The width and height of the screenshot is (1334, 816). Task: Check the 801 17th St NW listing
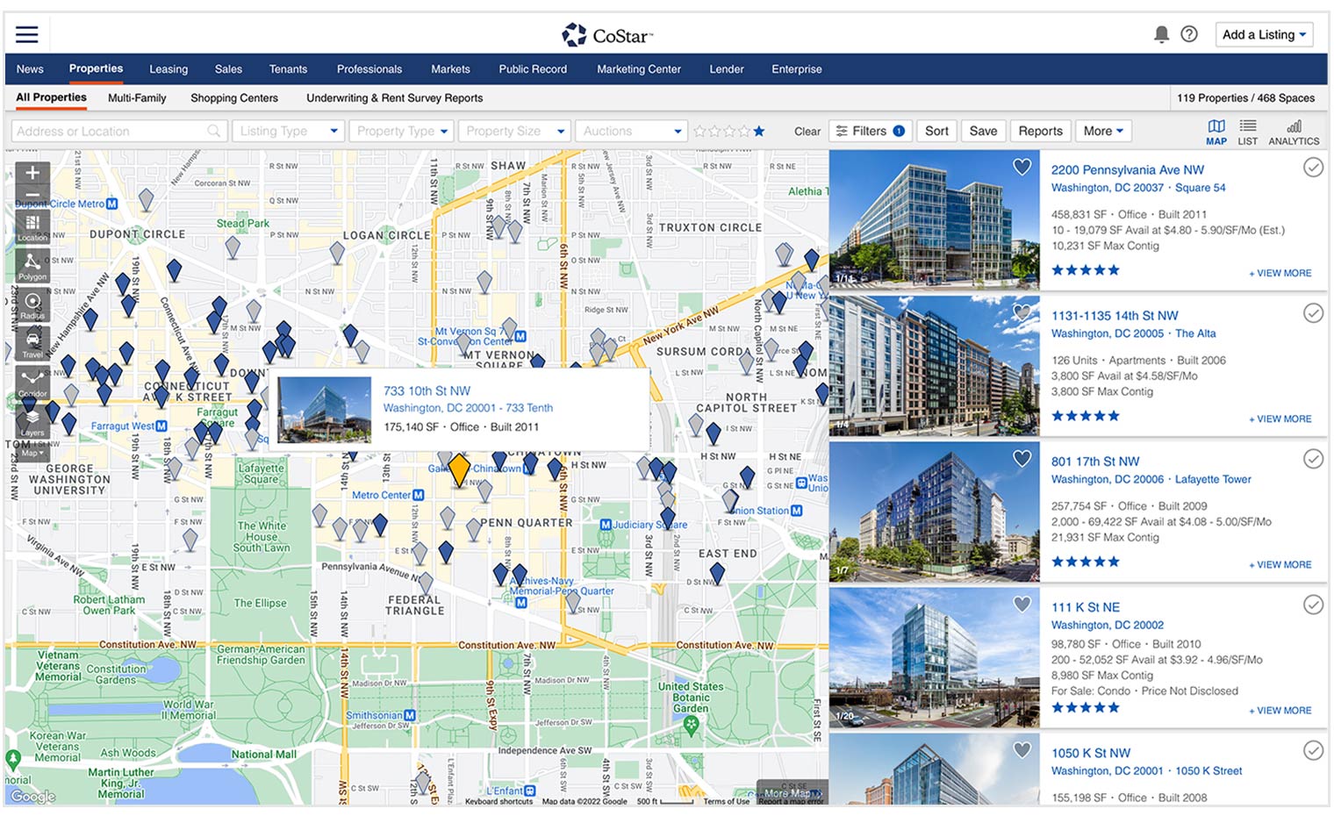point(1312,459)
